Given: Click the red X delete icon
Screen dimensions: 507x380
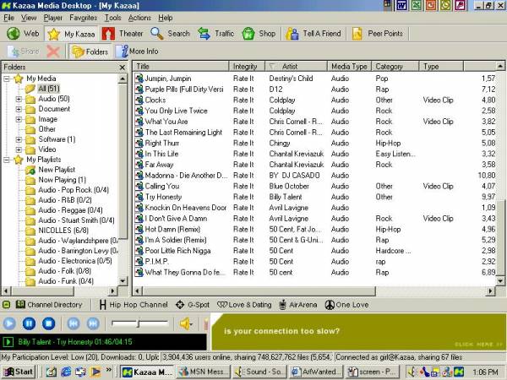Looking at the screenshot, I should click(x=53, y=52).
